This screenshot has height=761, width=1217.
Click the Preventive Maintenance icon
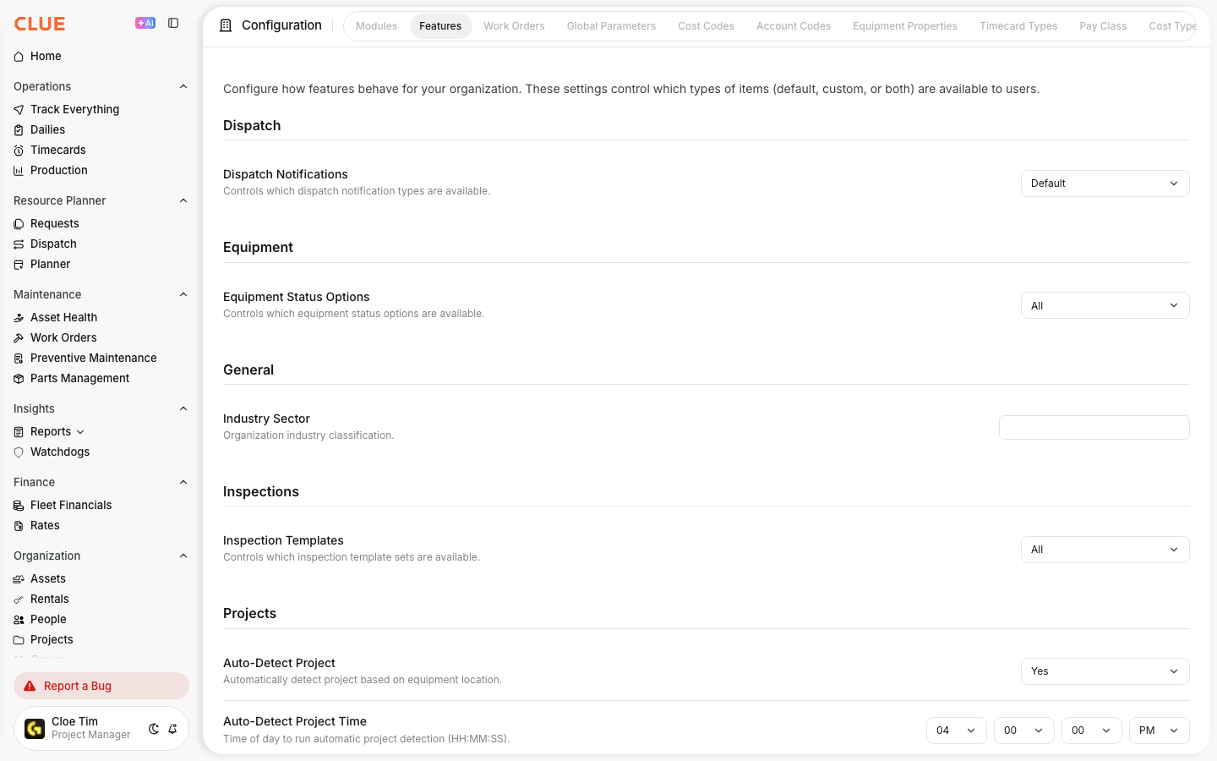tap(19, 359)
